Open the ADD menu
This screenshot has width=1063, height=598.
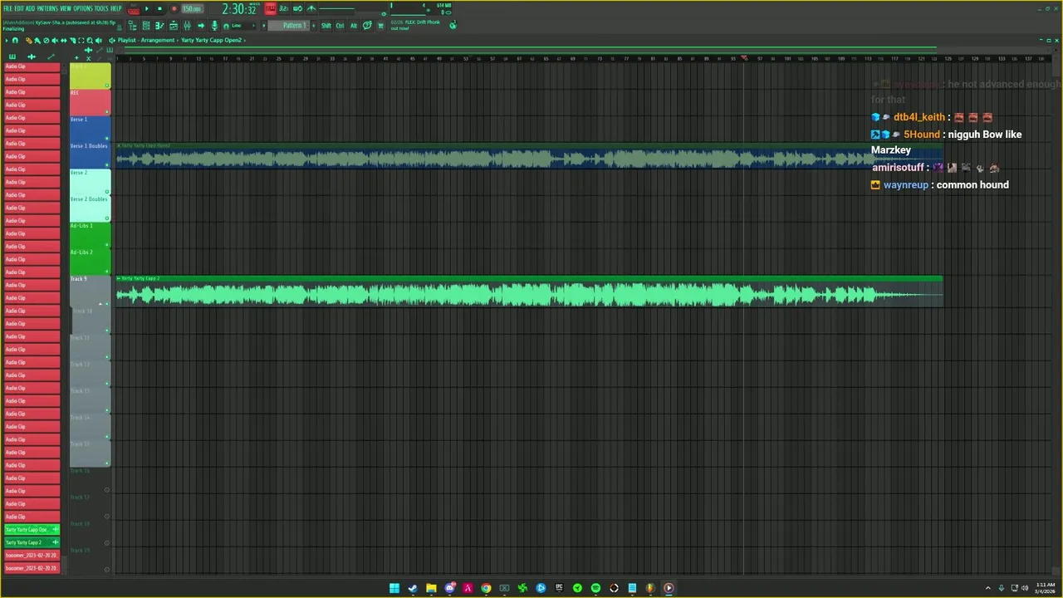click(x=30, y=8)
